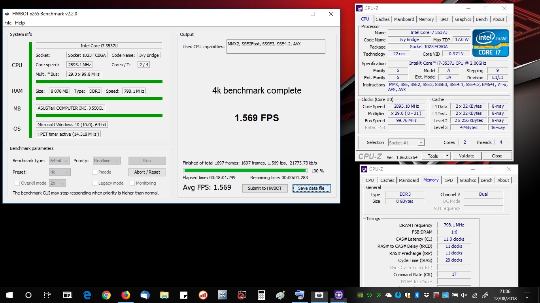Open CPU tab in lower CPU-Z window
This screenshot has height=303, width=540.
pyautogui.click(x=370, y=180)
